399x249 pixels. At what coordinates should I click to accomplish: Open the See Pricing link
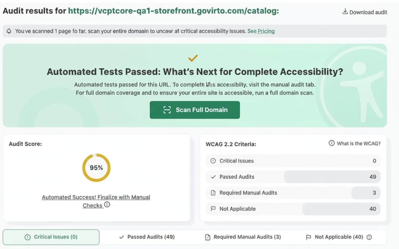point(261,31)
